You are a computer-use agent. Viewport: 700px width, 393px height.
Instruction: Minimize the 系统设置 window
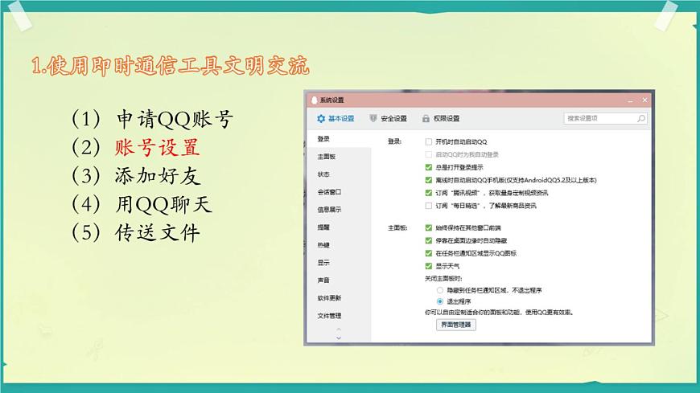click(x=630, y=100)
